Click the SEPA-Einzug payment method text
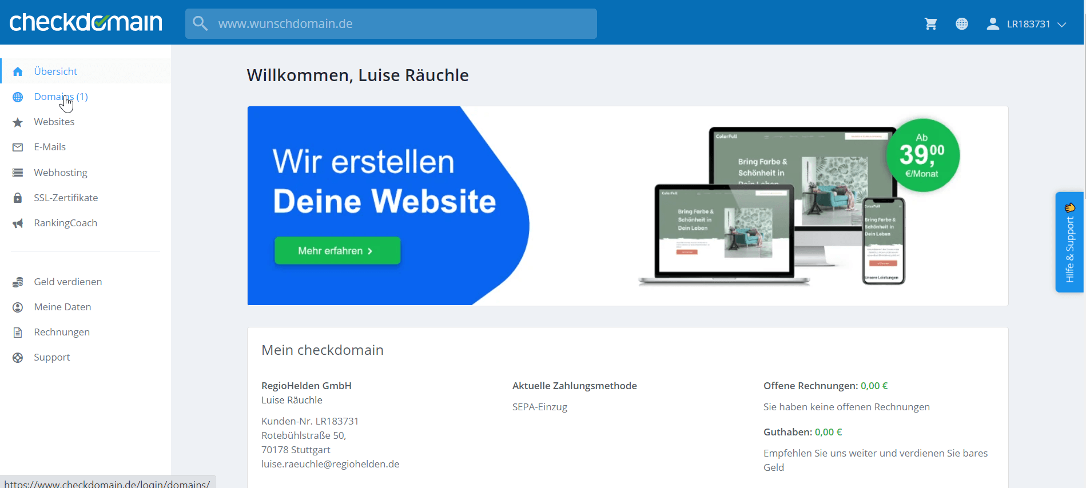Viewport: 1086px width, 488px height. click(540, 407)
